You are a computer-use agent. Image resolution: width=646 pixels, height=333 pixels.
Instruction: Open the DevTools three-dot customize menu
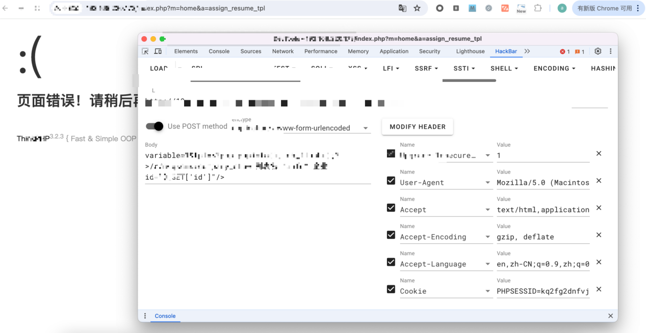pyautogui.click(x=610, y=51)
